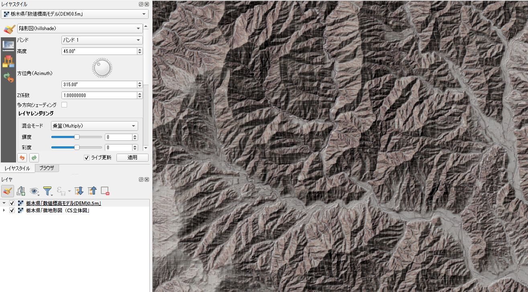Select the 数値標高モデル(DEM)0.5m layer name
The width and height of the screenshot is (528, 292).
pyautogui.click(x=63, y=203)
